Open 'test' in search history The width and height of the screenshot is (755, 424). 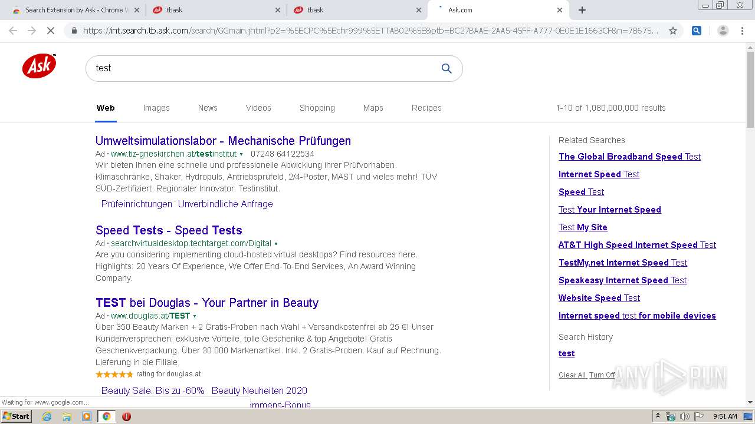566,353
